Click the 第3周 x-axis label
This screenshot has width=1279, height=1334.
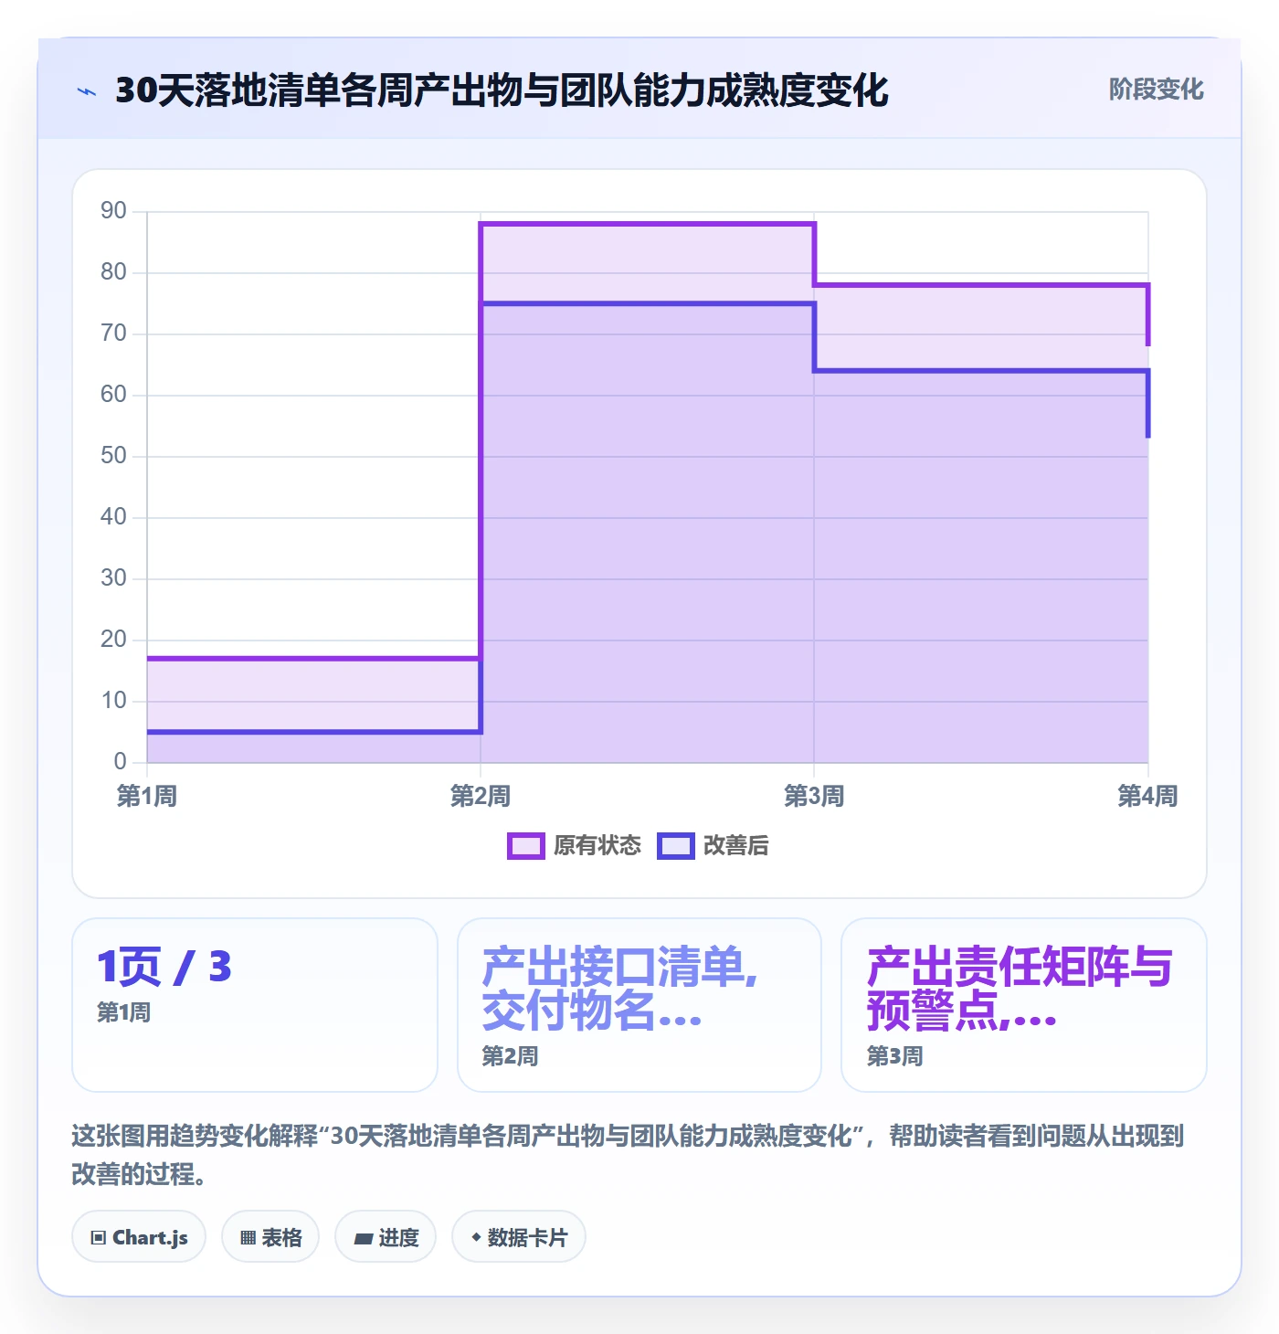click(814, 797)
